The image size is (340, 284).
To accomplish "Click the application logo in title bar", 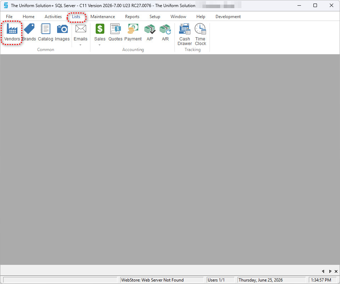I will click(6, 5).
